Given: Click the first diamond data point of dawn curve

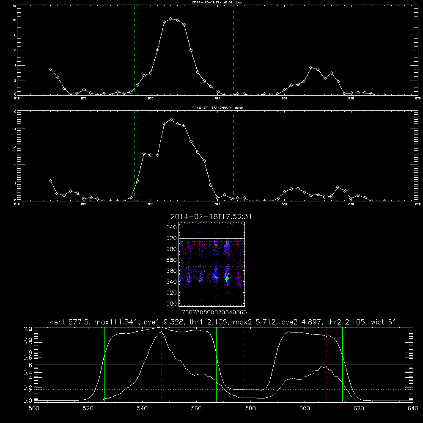Looking at the screenshot, I should tap(50, 69).
